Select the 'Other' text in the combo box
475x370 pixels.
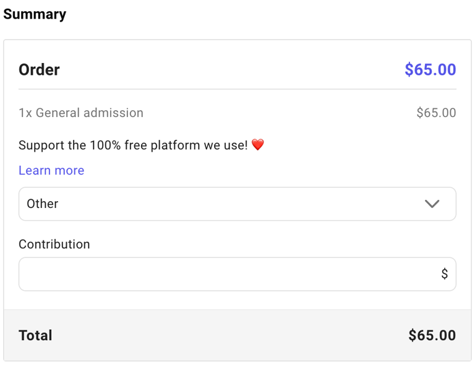pos(43,204)
